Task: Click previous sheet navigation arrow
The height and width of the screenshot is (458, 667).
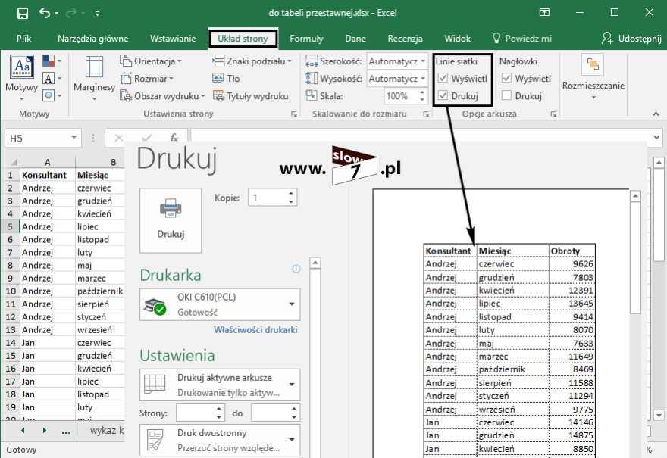Action: 23,431
